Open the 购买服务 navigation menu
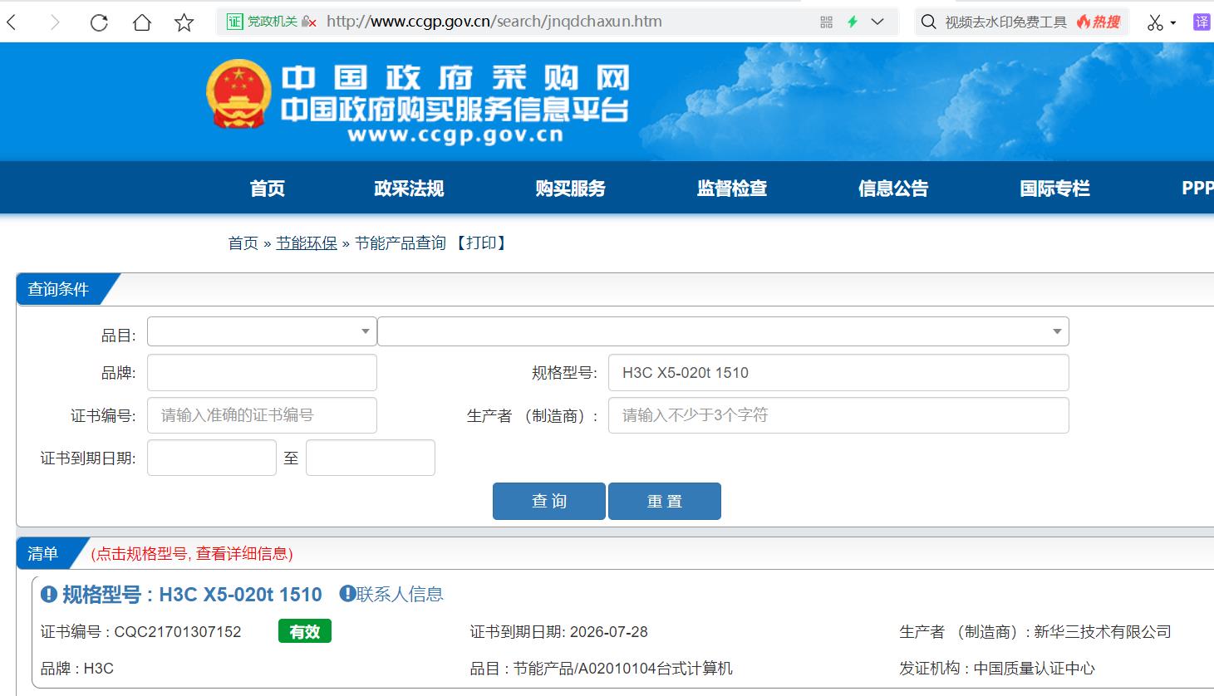The height and width of the screenshot is (696, 1214). click(570, 189)
